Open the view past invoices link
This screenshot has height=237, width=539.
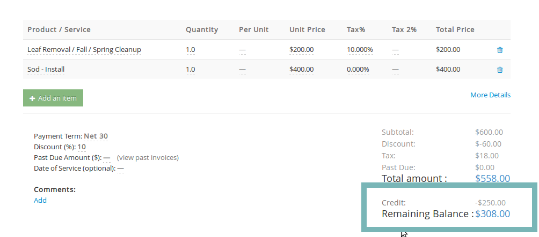click(x=148, y=157)
